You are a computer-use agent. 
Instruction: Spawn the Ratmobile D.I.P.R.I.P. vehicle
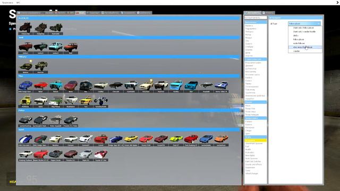pos(56,28)
